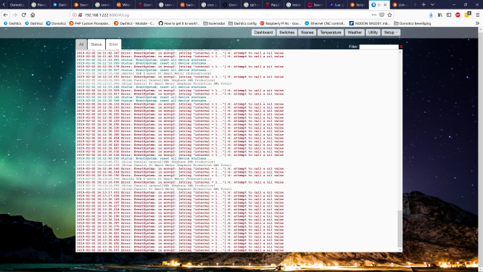The width and height of the screenshot is (483, 272).
Task: Select the All log tab
Action: (x=81, y=44)
